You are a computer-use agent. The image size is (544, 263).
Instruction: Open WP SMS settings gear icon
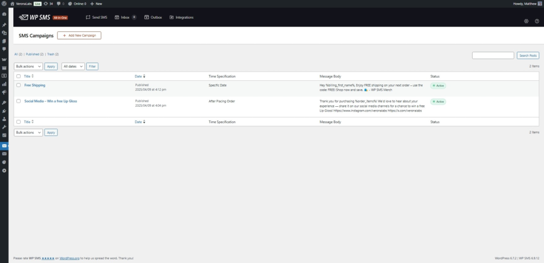(526, 21)
